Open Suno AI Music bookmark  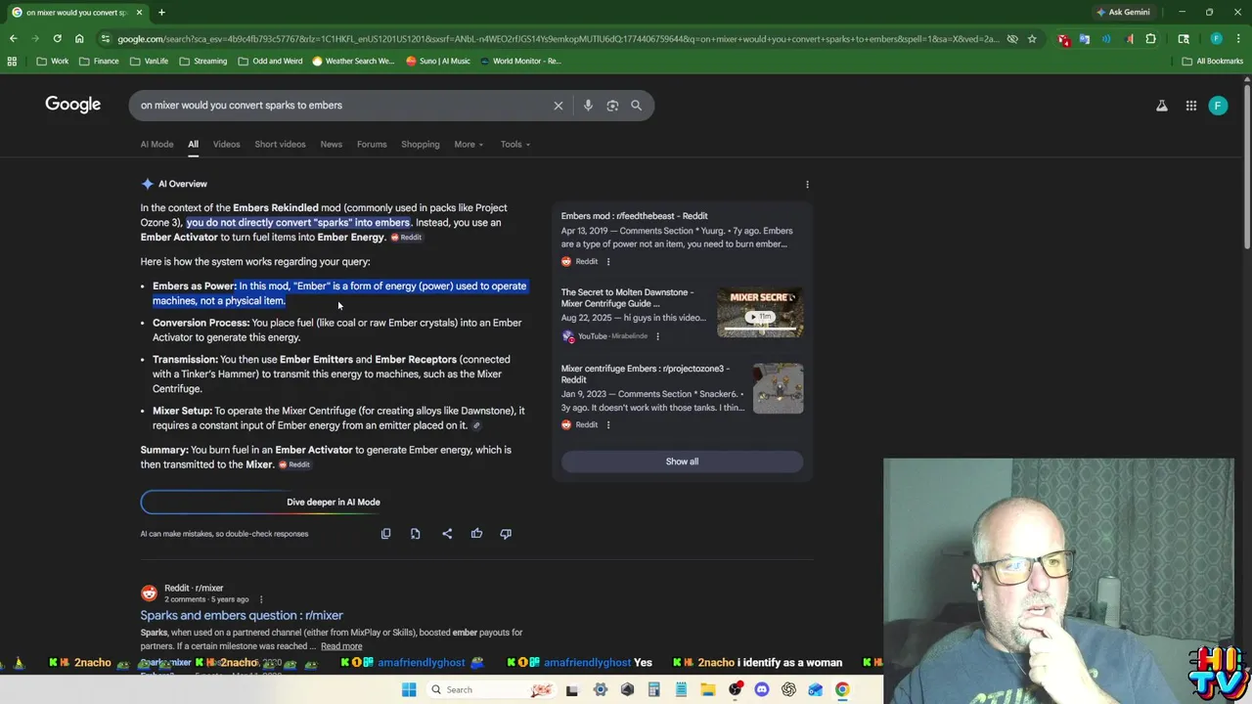[x=438, y=61]
